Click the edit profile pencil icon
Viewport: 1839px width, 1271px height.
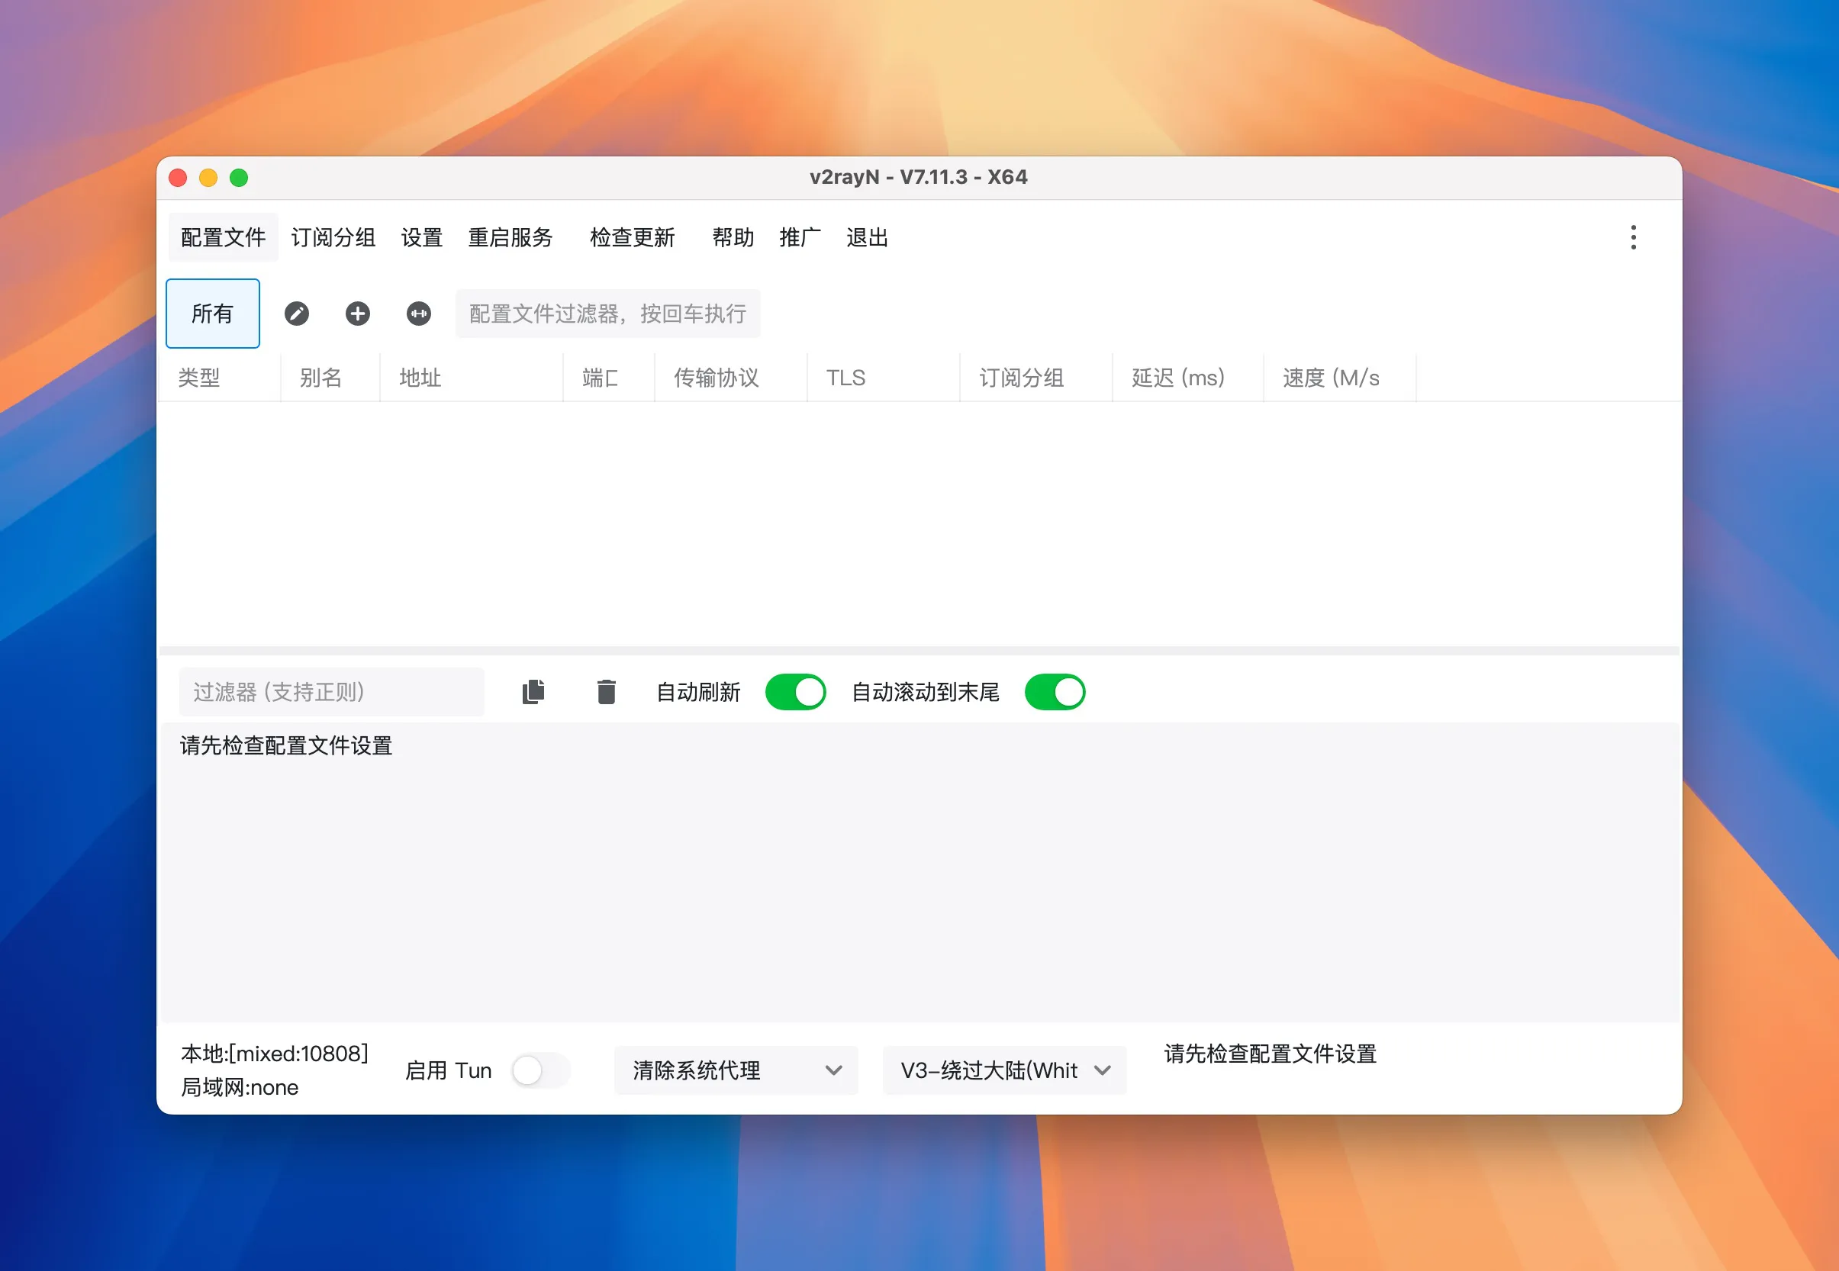point(297,313)
